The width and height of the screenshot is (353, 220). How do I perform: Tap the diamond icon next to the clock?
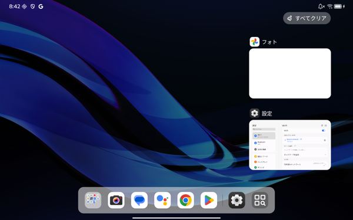[x=24, y=6]
